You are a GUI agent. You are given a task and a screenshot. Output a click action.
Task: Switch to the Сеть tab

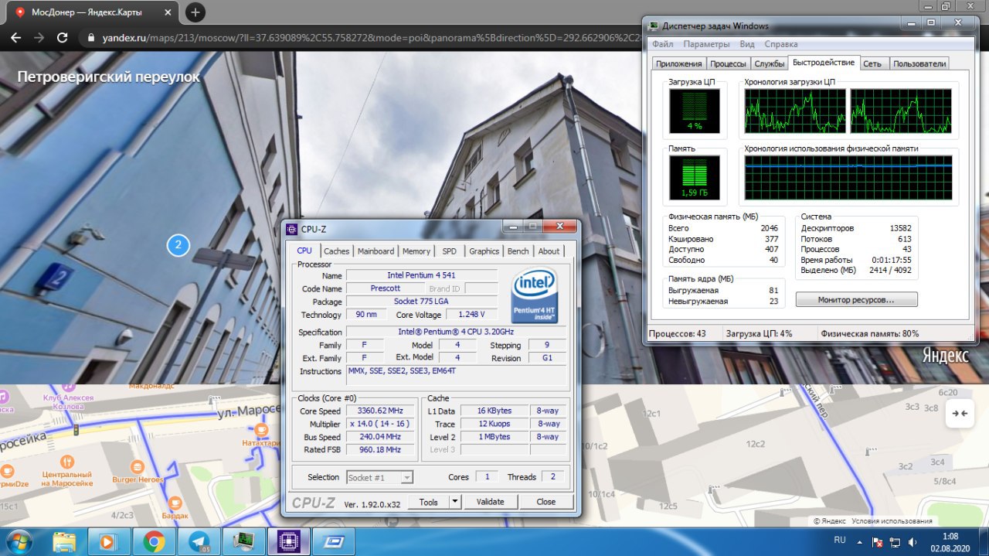[872, 63]
